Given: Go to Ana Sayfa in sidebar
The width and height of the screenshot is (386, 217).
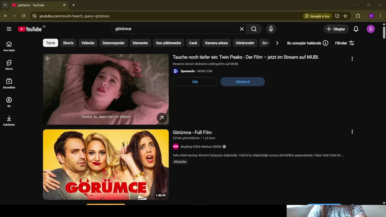Looking at the screenshot, I should (x=9, y=46).
